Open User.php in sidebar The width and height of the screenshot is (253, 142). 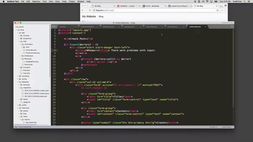point(26,73)
